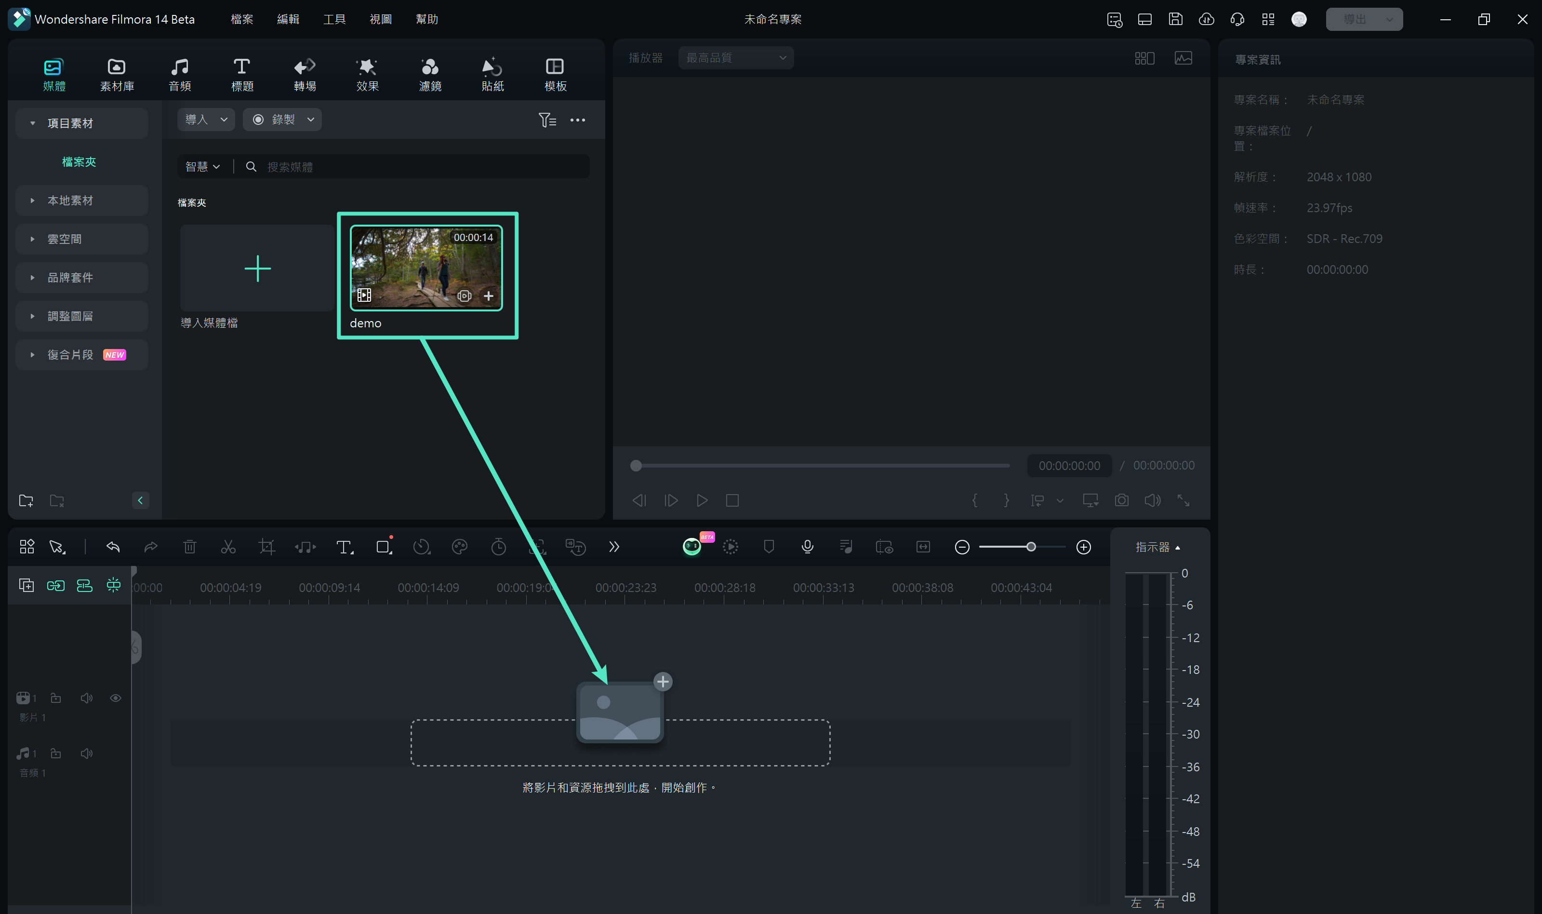Screen dimensions: 1542x914
Task: Open the 錄製 record dropdown
Action: click(x=282, y=120)
